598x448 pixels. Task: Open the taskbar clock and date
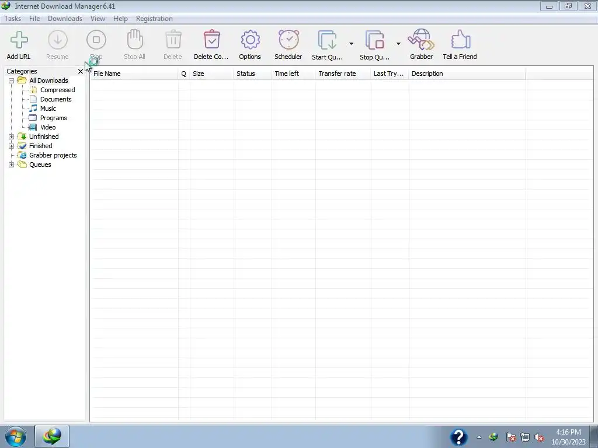coord(568,437)
